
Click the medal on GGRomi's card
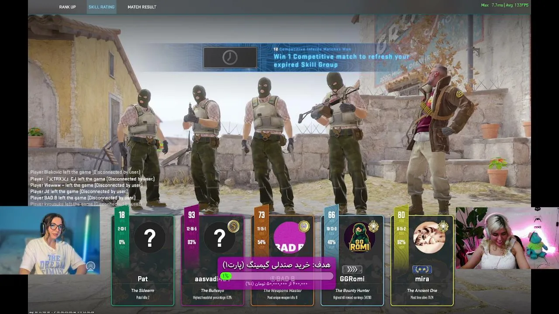[x=373, y=226]
